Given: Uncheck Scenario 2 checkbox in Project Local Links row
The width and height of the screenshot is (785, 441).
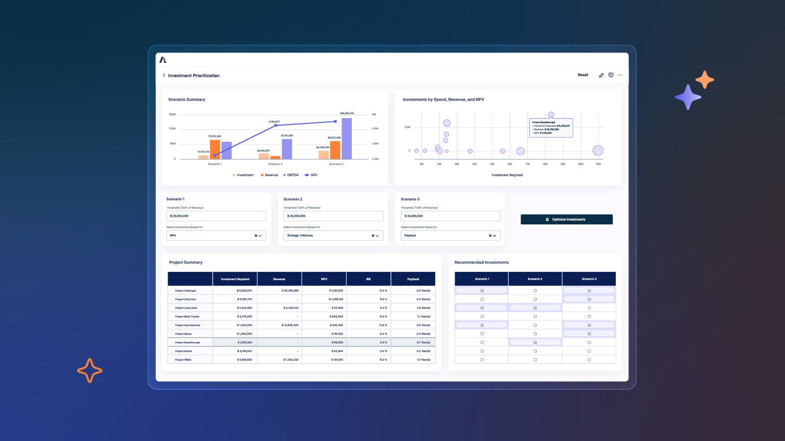Looking at the screenshot, I should [535, 308].
